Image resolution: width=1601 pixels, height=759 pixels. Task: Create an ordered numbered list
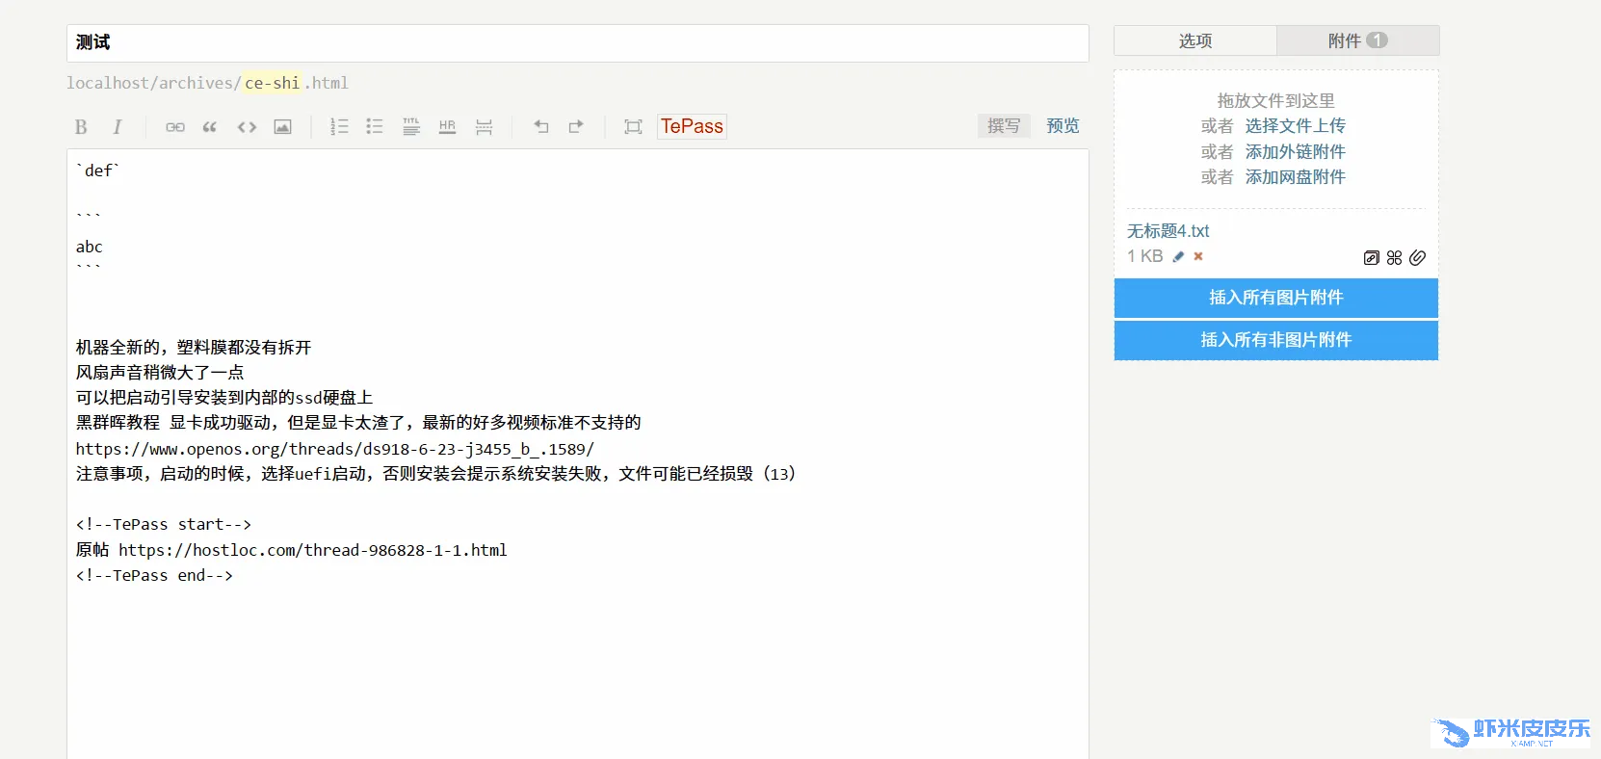click(339, 127)
